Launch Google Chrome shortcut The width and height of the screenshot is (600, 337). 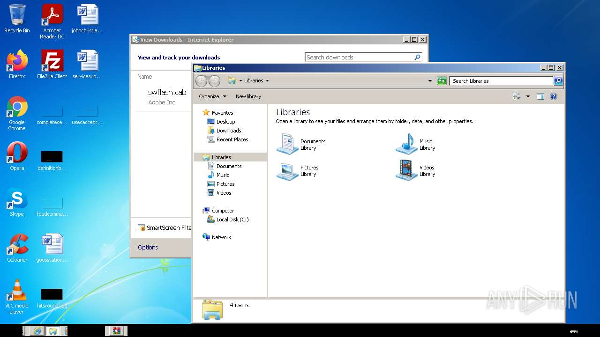pyautogui.click(x=17, y=113)
